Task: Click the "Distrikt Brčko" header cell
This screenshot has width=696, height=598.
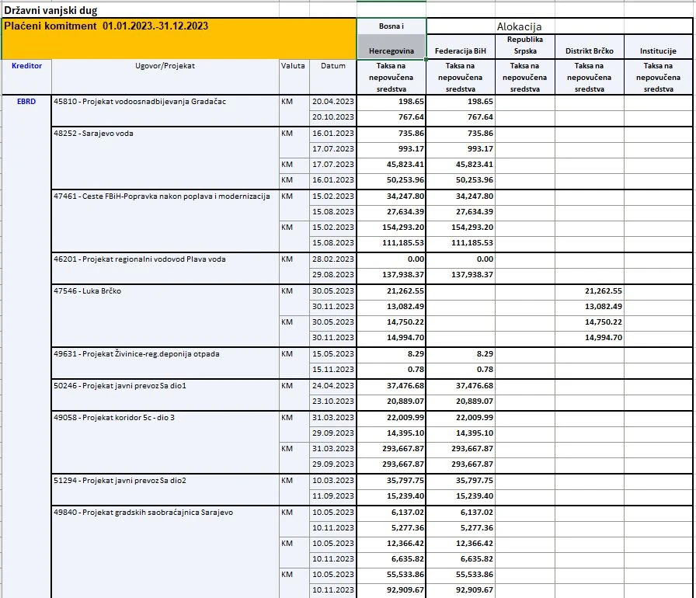Action: (x=589, y=51)
